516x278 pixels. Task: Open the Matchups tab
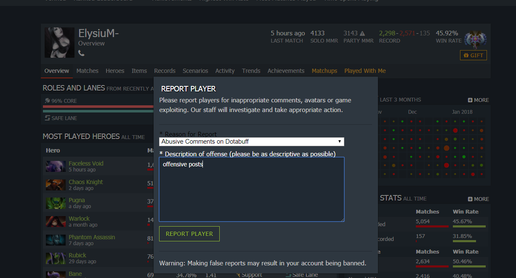(x=324, y=71)
